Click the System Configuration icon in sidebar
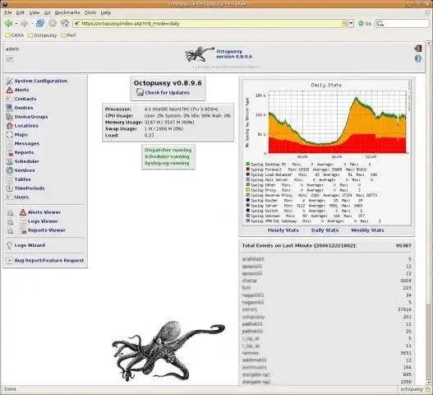433x395 pixels. coord(10,81)
